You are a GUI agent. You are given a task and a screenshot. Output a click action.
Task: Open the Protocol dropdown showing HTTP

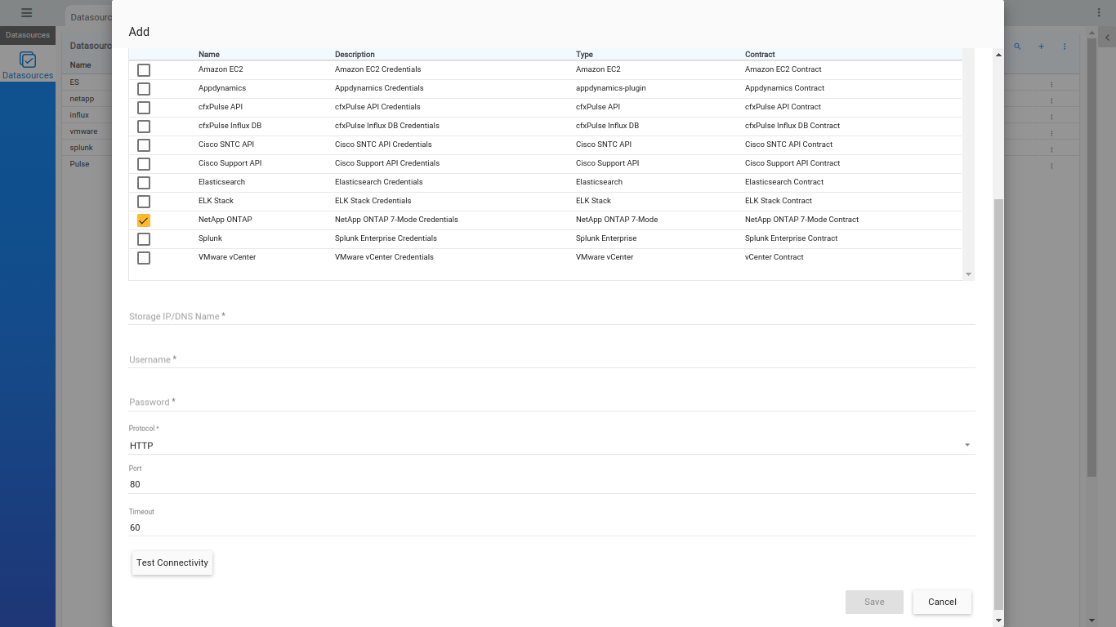tap(551, 446)
